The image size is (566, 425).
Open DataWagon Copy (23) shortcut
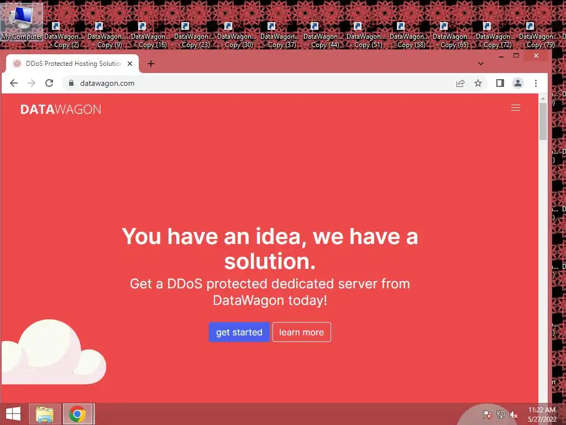pyautogui.click(x=194, y=35)
